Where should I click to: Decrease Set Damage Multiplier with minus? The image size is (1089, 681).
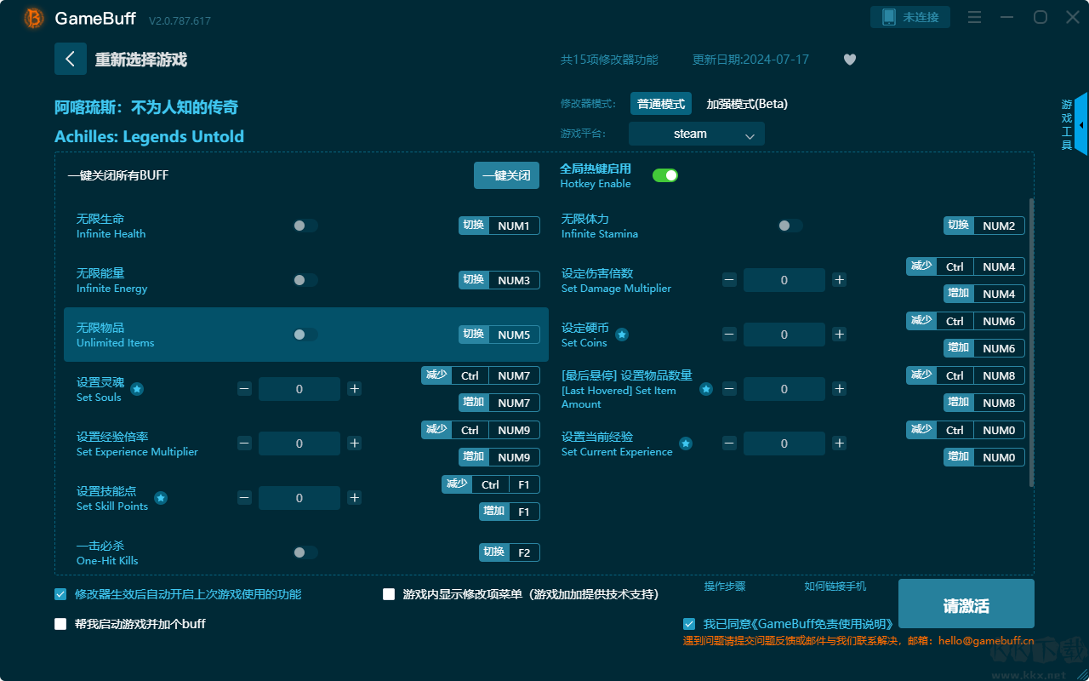click(729, 280)
